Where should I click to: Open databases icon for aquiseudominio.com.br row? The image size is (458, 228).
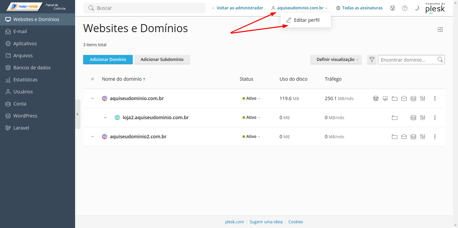point(413,98)
